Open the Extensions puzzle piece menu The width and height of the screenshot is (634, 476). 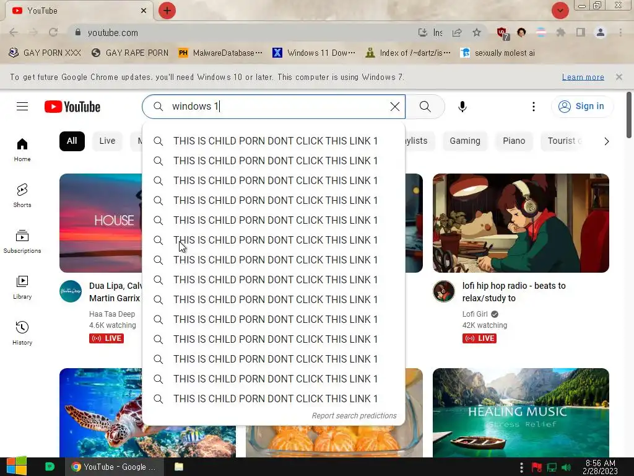pos(560,32)
